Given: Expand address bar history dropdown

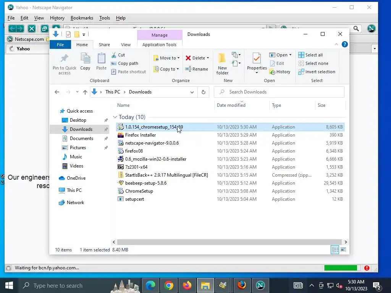Looking at the screenshot, I should (x=192, y=92).
